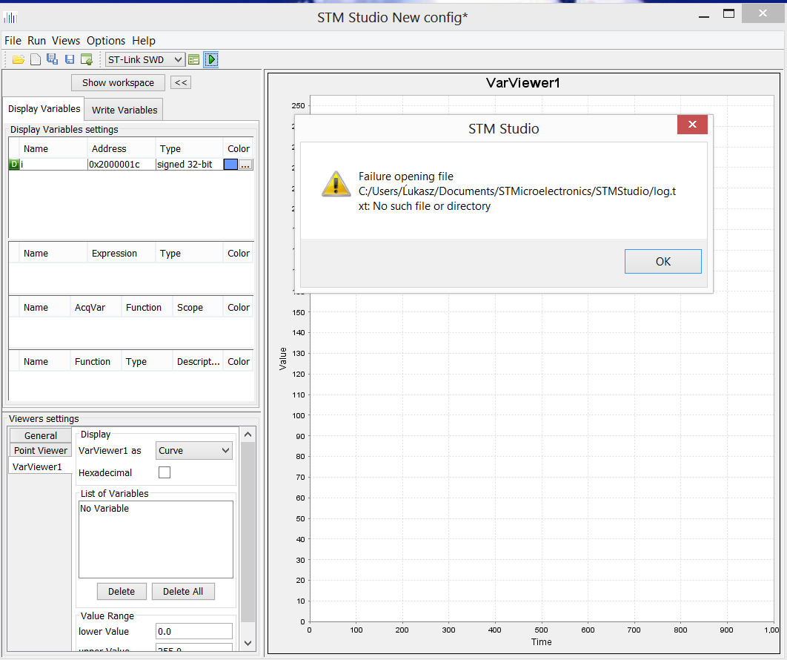Click the green D icon of variable i
Screen dimensions: 787x660
point(14,164)
